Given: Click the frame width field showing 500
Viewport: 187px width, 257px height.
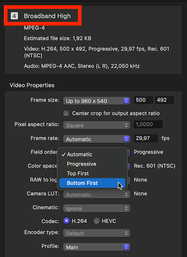Looking at the screenshot, I should tap(143, 100).
